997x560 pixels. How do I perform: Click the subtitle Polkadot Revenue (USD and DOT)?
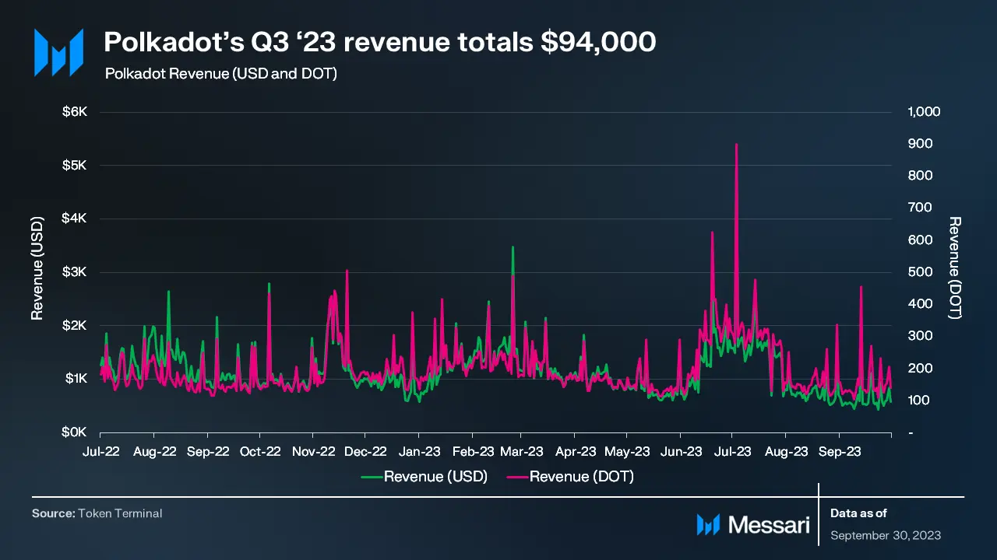[x=220, y=75]
